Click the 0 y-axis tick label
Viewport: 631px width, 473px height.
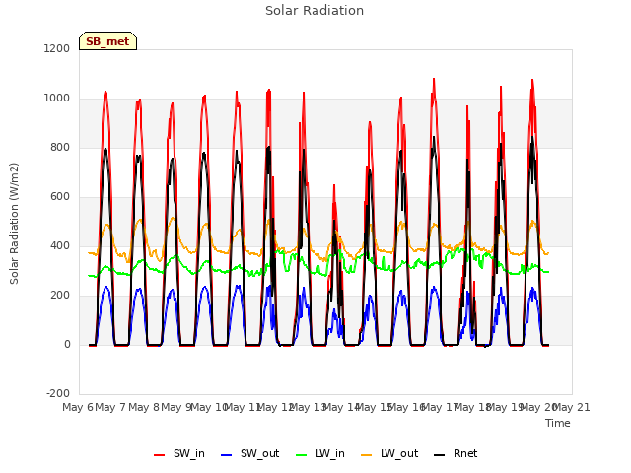point(67,344)
